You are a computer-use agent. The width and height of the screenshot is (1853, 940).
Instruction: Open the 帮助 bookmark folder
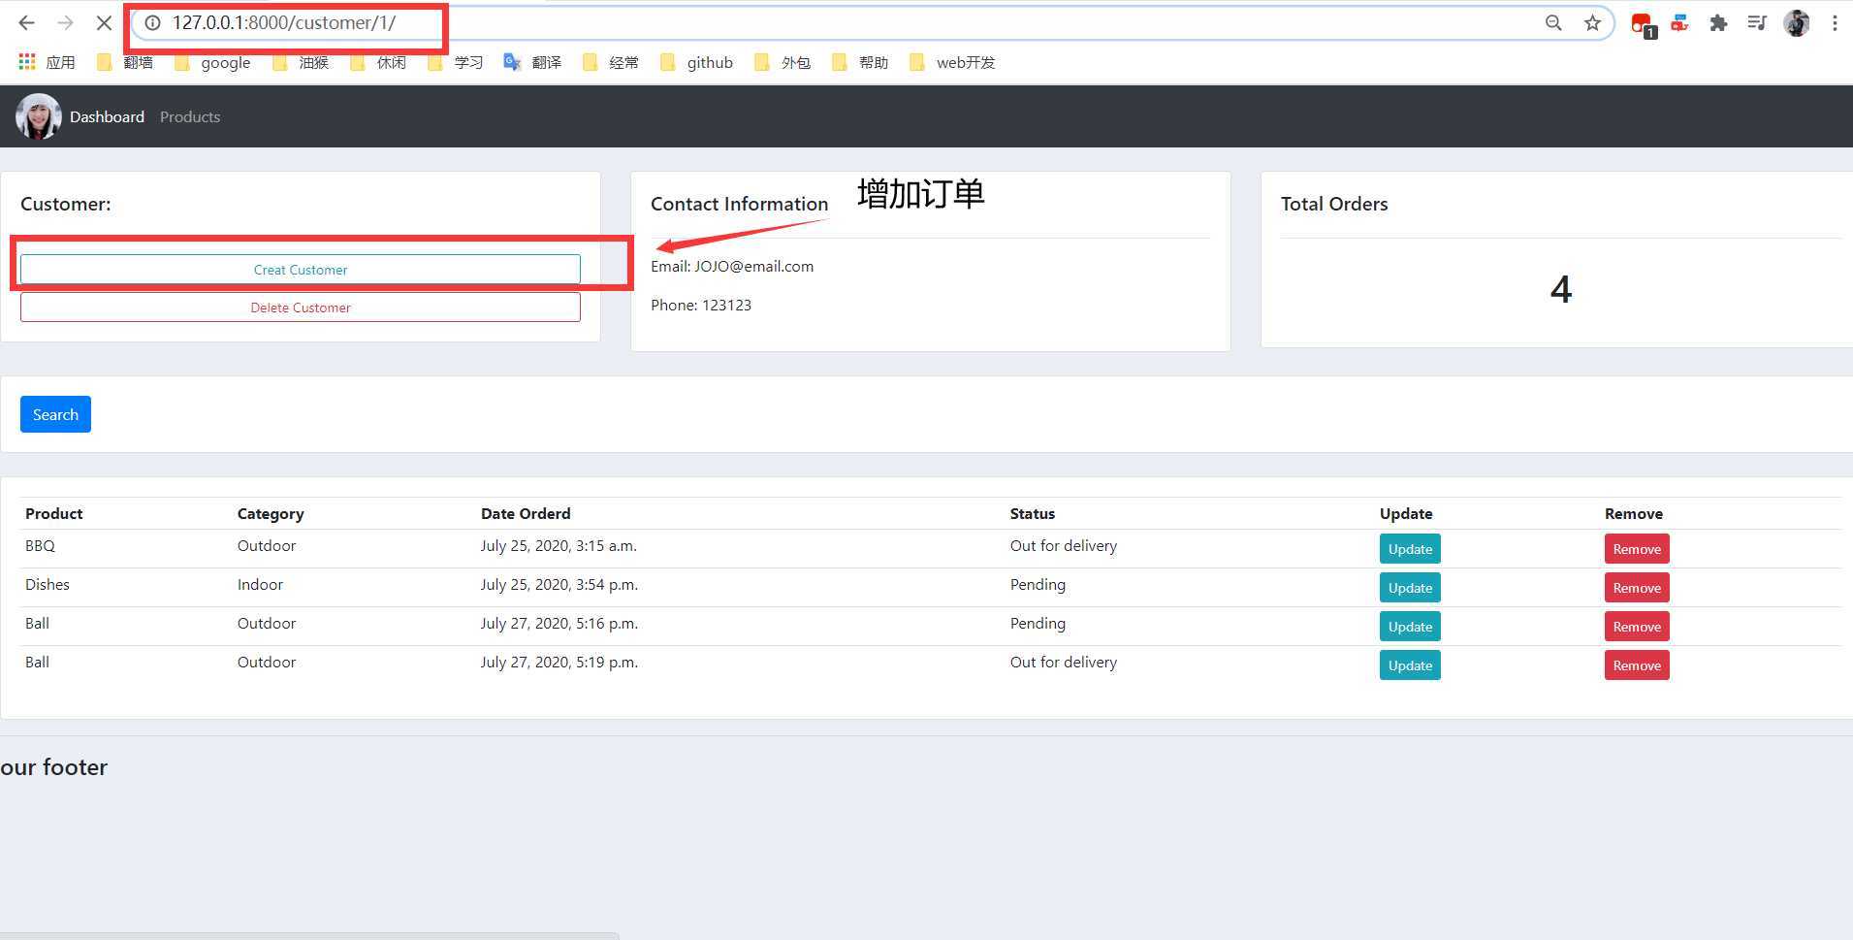pos(860,62)
